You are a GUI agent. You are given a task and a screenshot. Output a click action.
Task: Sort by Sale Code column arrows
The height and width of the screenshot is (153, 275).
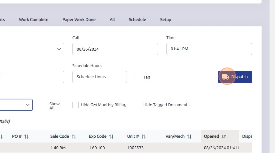[x=74, y=136]
